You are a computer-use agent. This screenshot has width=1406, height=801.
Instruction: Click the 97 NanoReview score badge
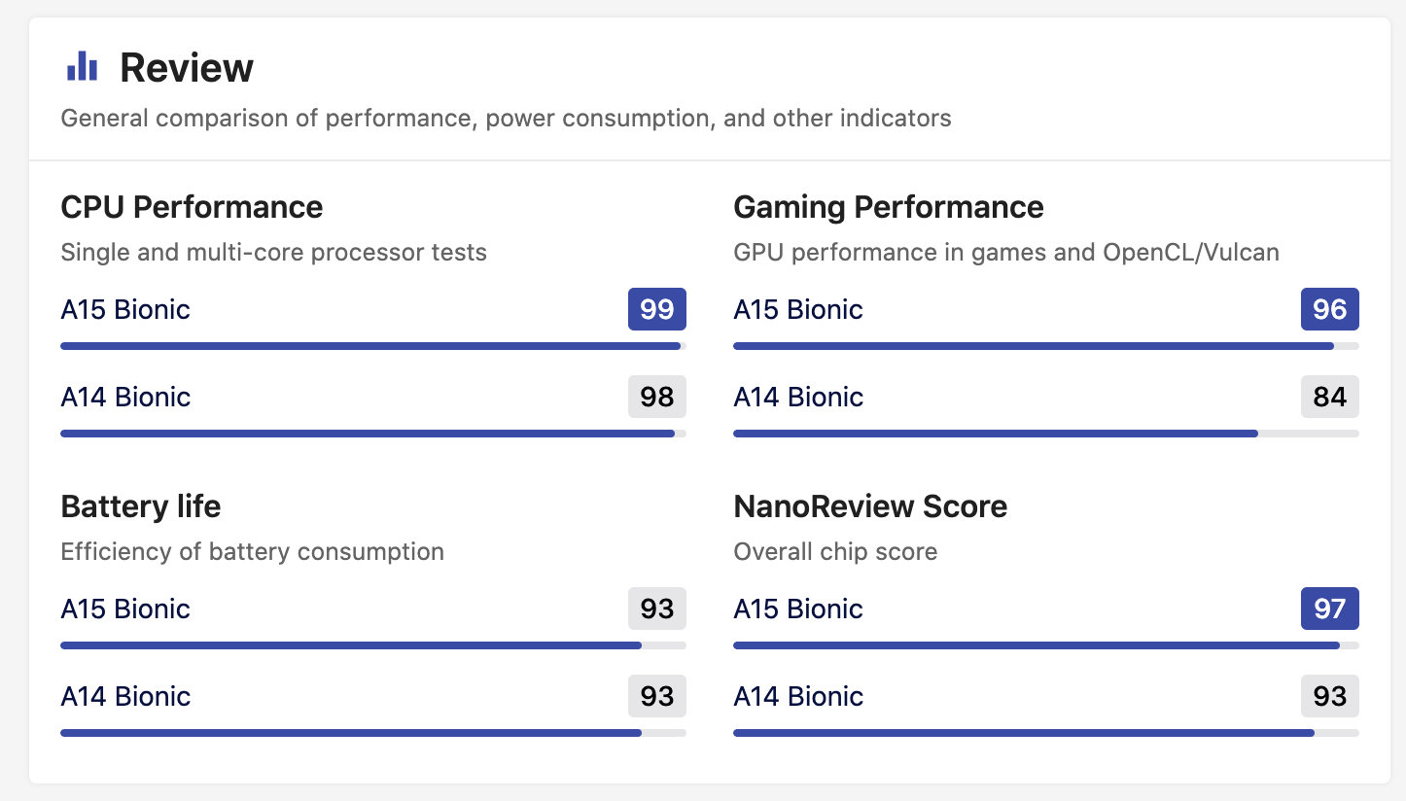1330,609
